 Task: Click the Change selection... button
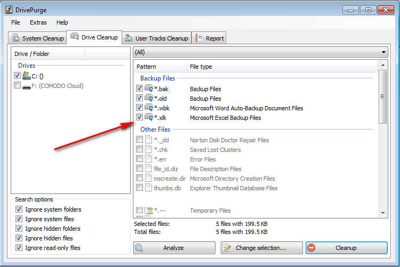point(262,248)
